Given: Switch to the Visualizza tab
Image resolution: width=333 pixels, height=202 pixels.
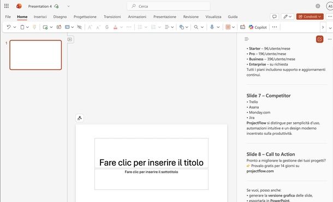Looking at the screenshot, I should click(213, 16).
